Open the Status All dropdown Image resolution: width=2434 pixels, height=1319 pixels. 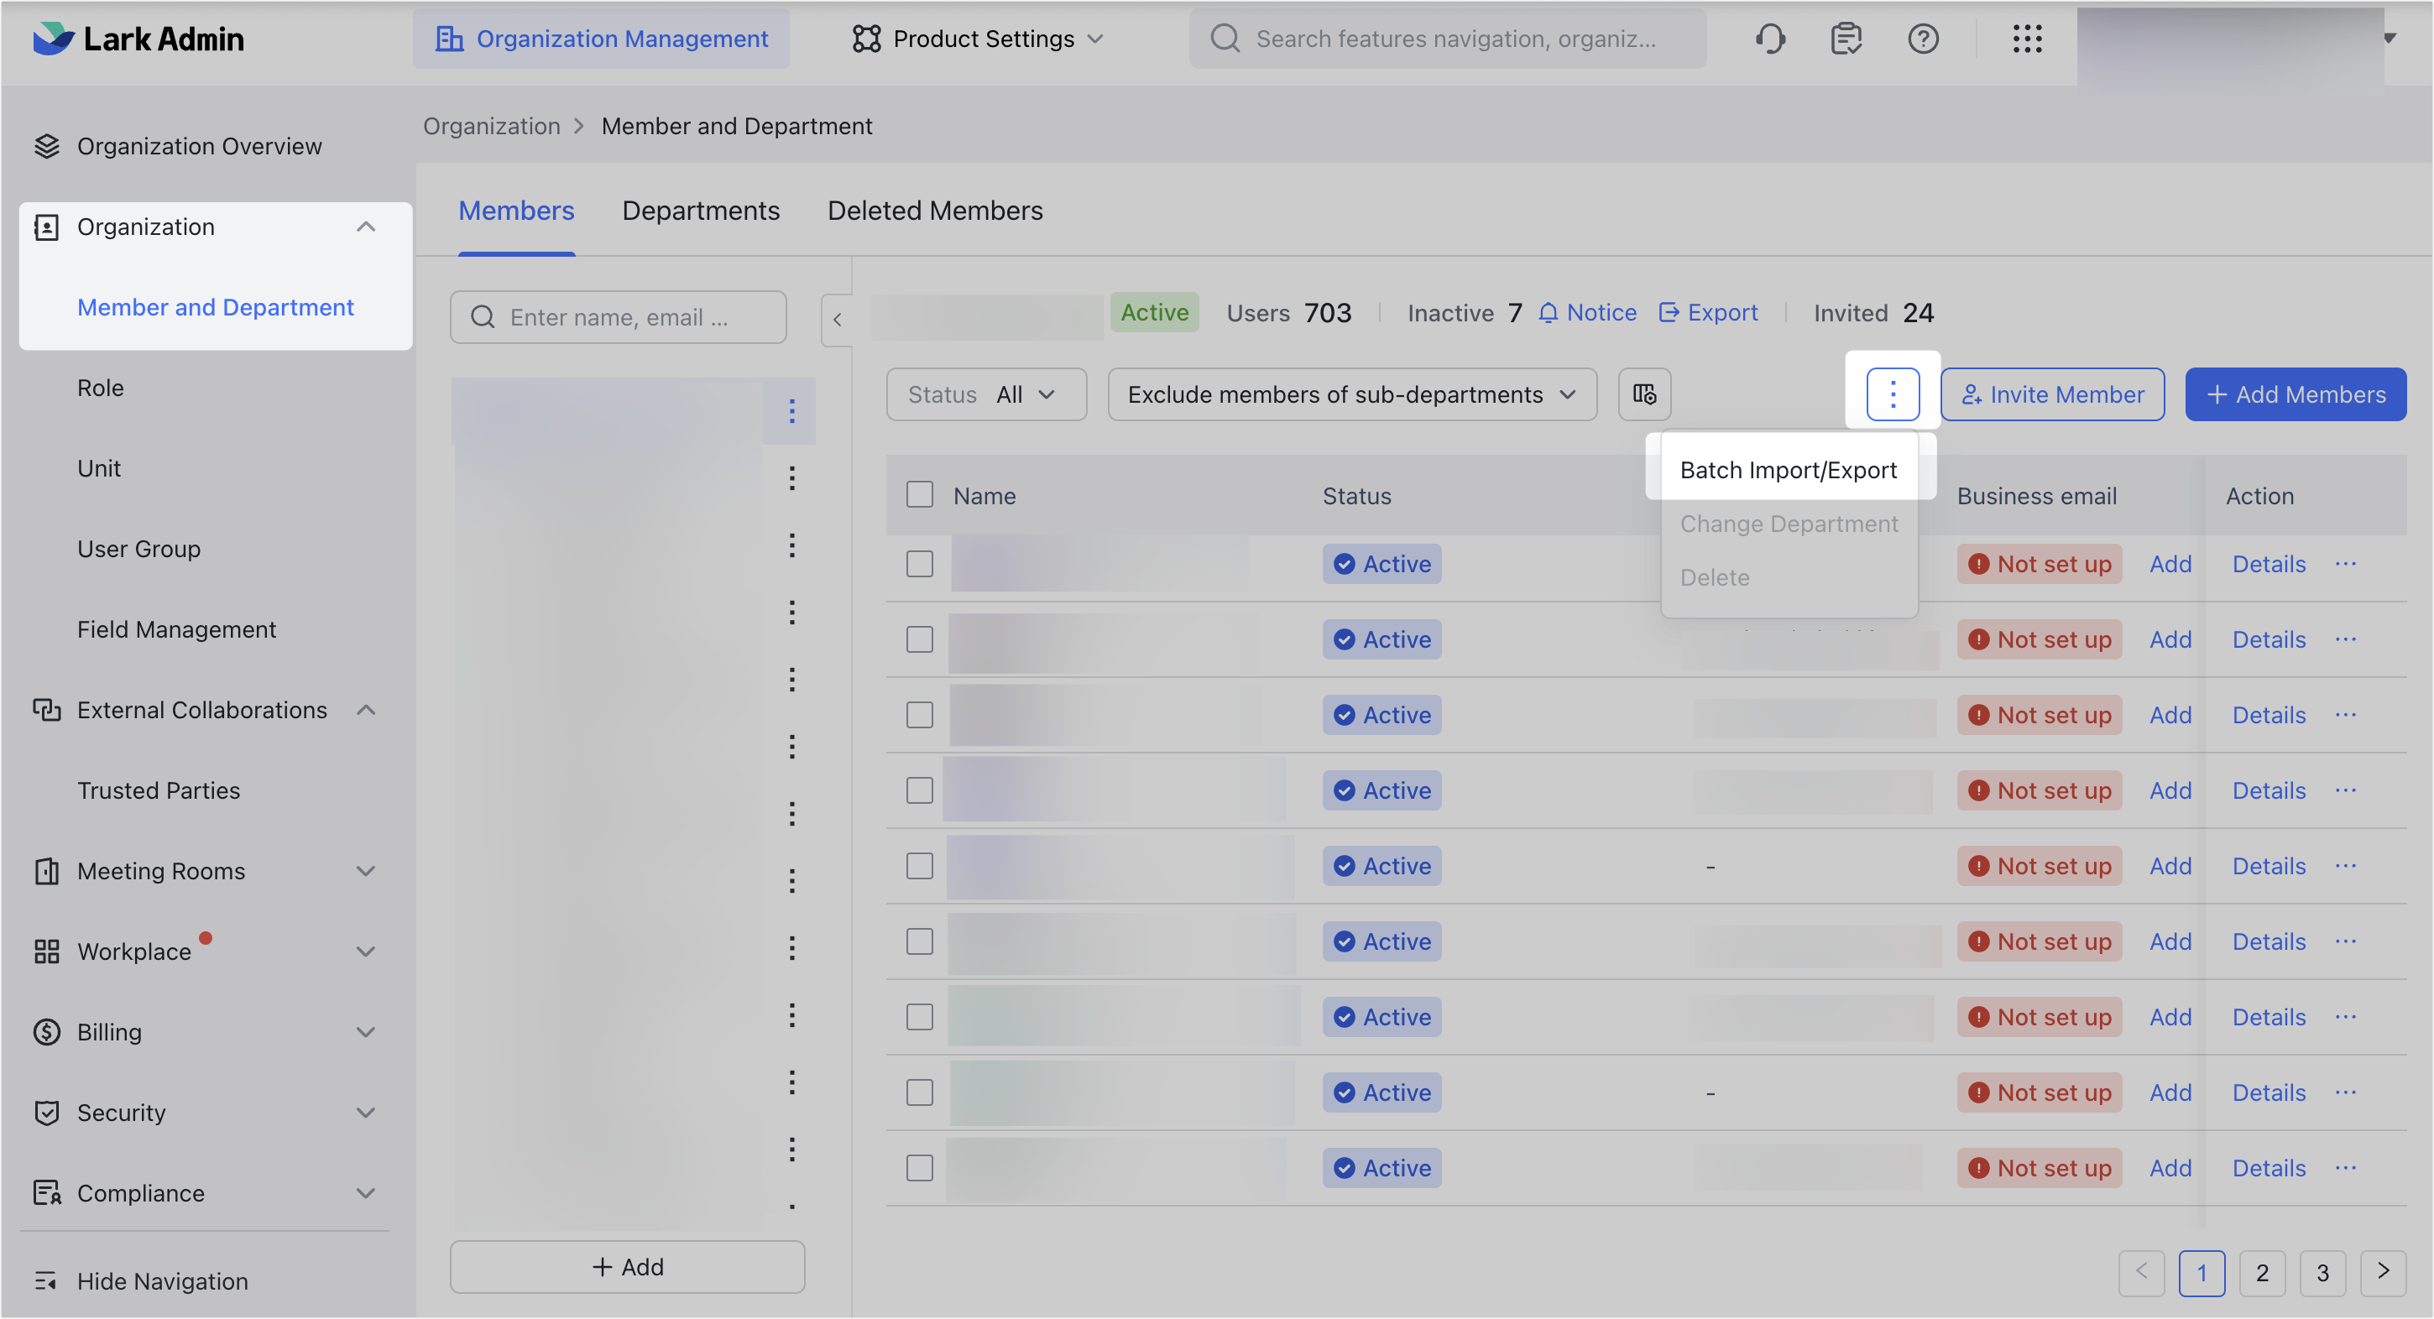tap(986, 394)
